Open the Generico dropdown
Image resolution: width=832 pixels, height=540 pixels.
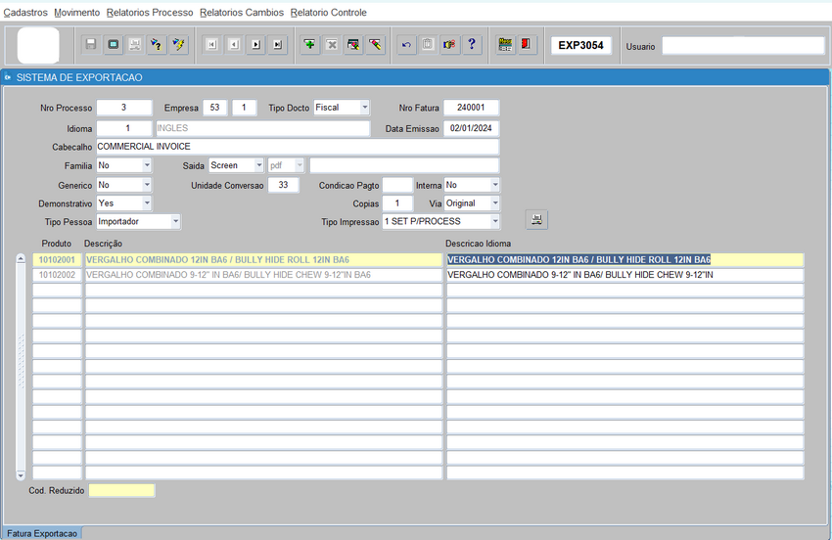point(147,185)
